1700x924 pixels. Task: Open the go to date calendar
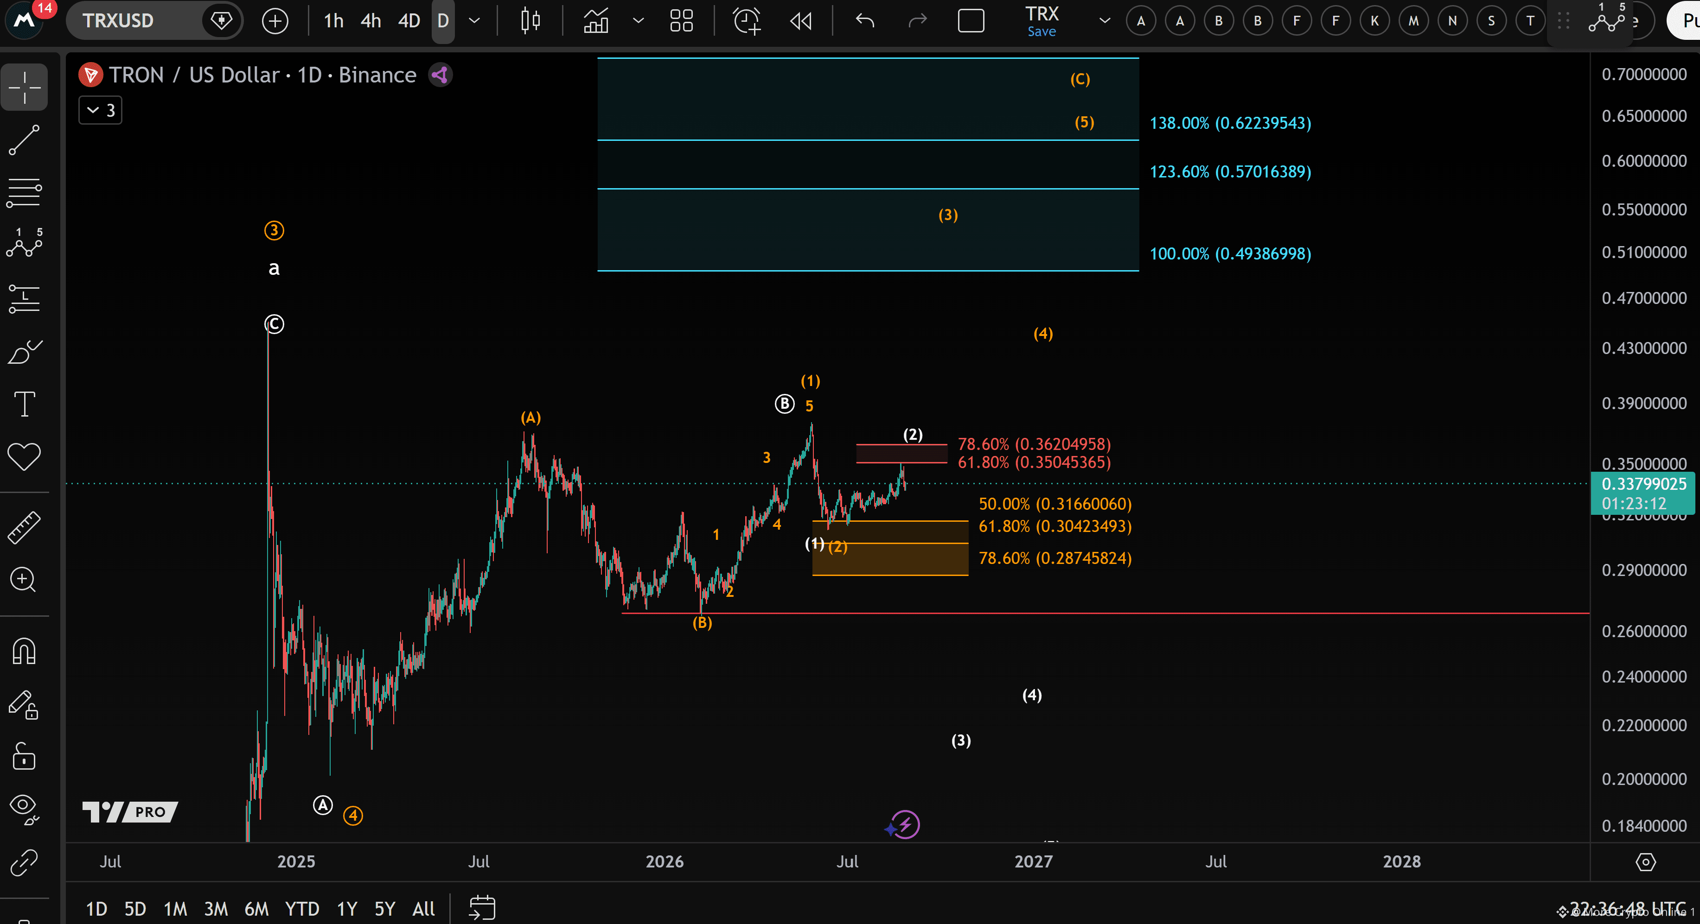coord(482,907)
